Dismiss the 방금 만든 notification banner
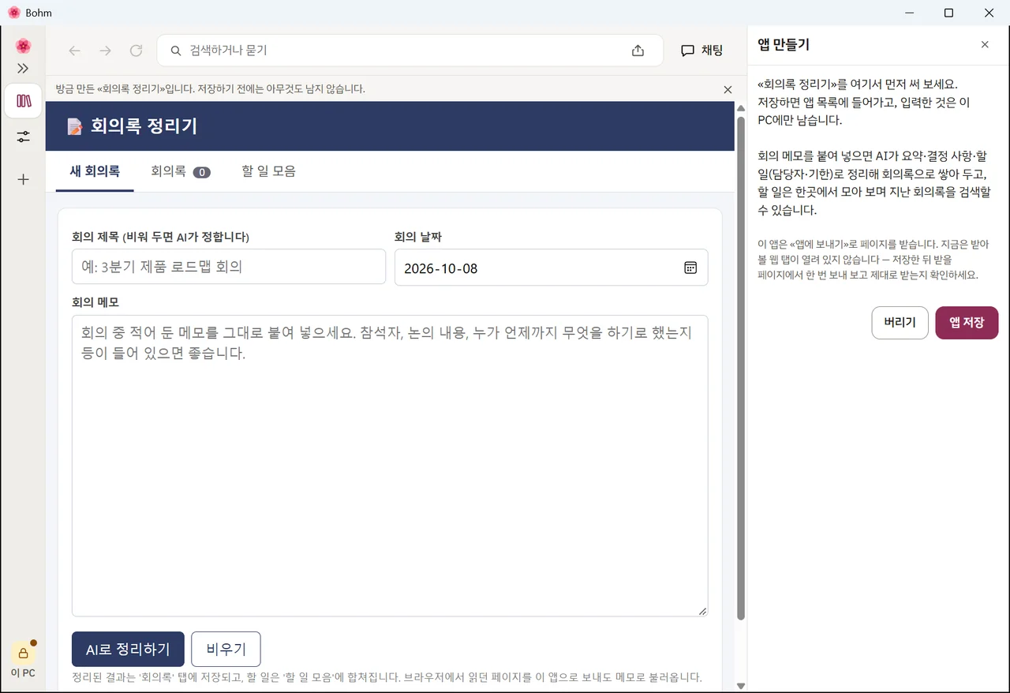1010x693 pixels. tap(728, 89)
